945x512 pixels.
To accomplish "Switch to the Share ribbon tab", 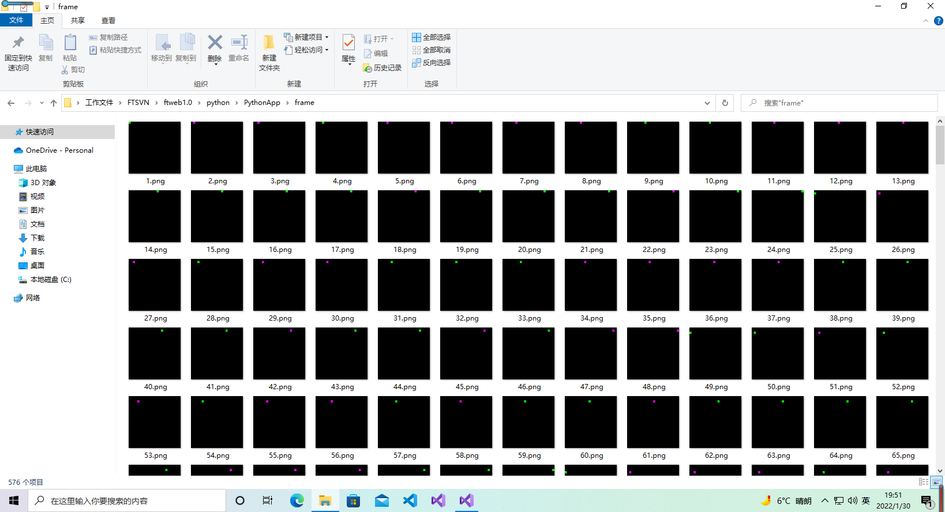I will pyautogui.click(x=78, y=21).
